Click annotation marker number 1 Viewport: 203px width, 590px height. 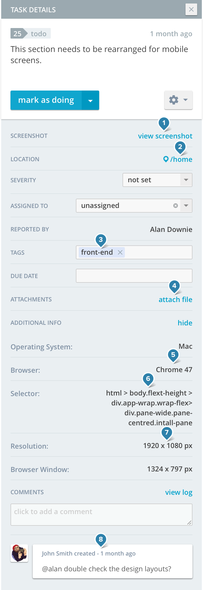[164, 123]
